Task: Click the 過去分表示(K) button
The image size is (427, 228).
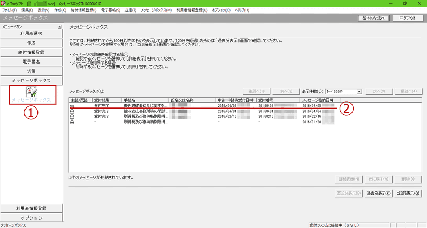Action: [378, 194]
